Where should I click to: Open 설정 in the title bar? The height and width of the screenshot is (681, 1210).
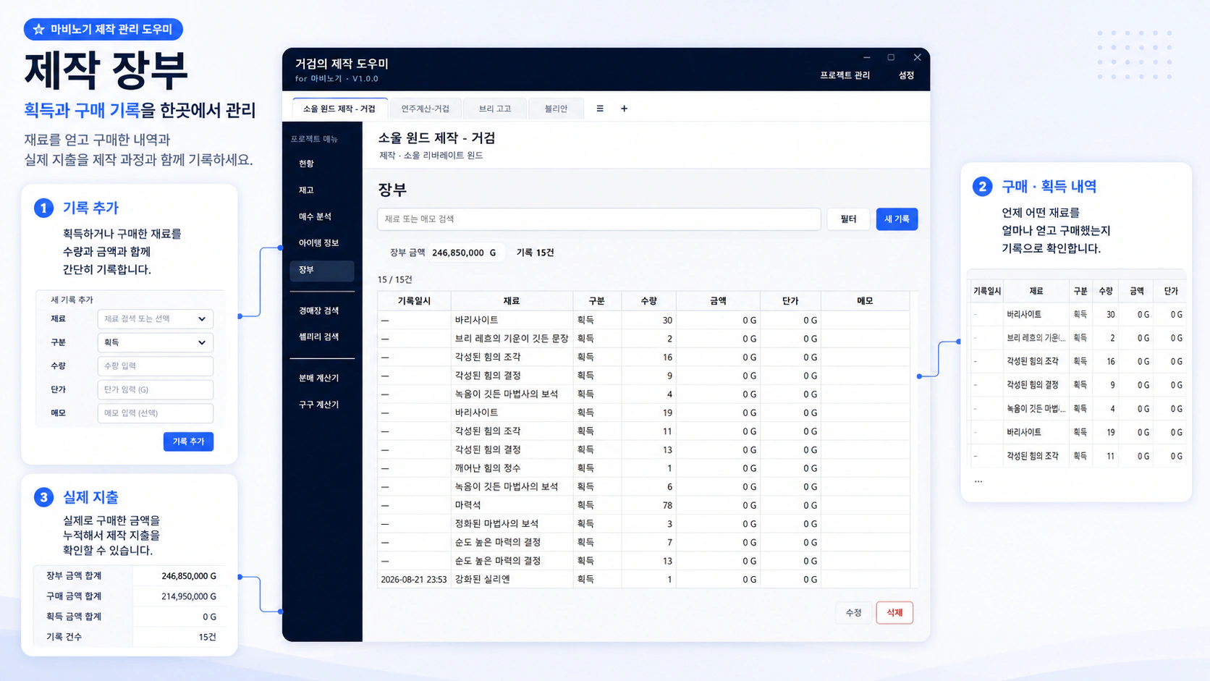pos(906,75)
